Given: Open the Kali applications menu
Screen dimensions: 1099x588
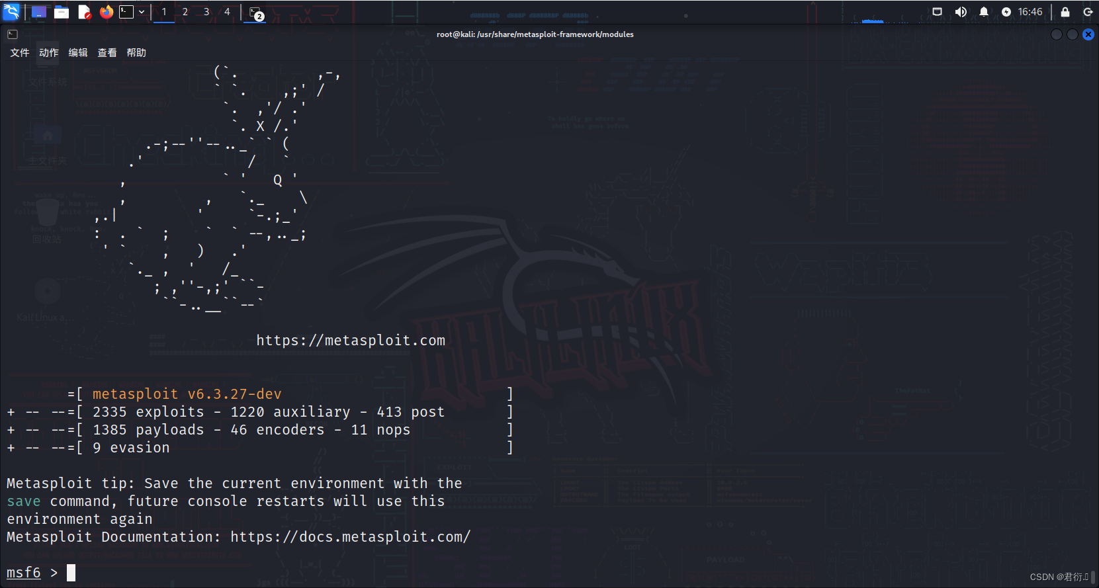Looking at the screenshot, I should click(11, 12).
